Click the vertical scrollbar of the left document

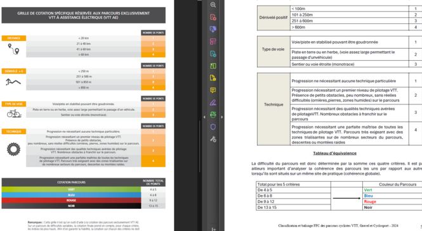(x=199, y=146)
